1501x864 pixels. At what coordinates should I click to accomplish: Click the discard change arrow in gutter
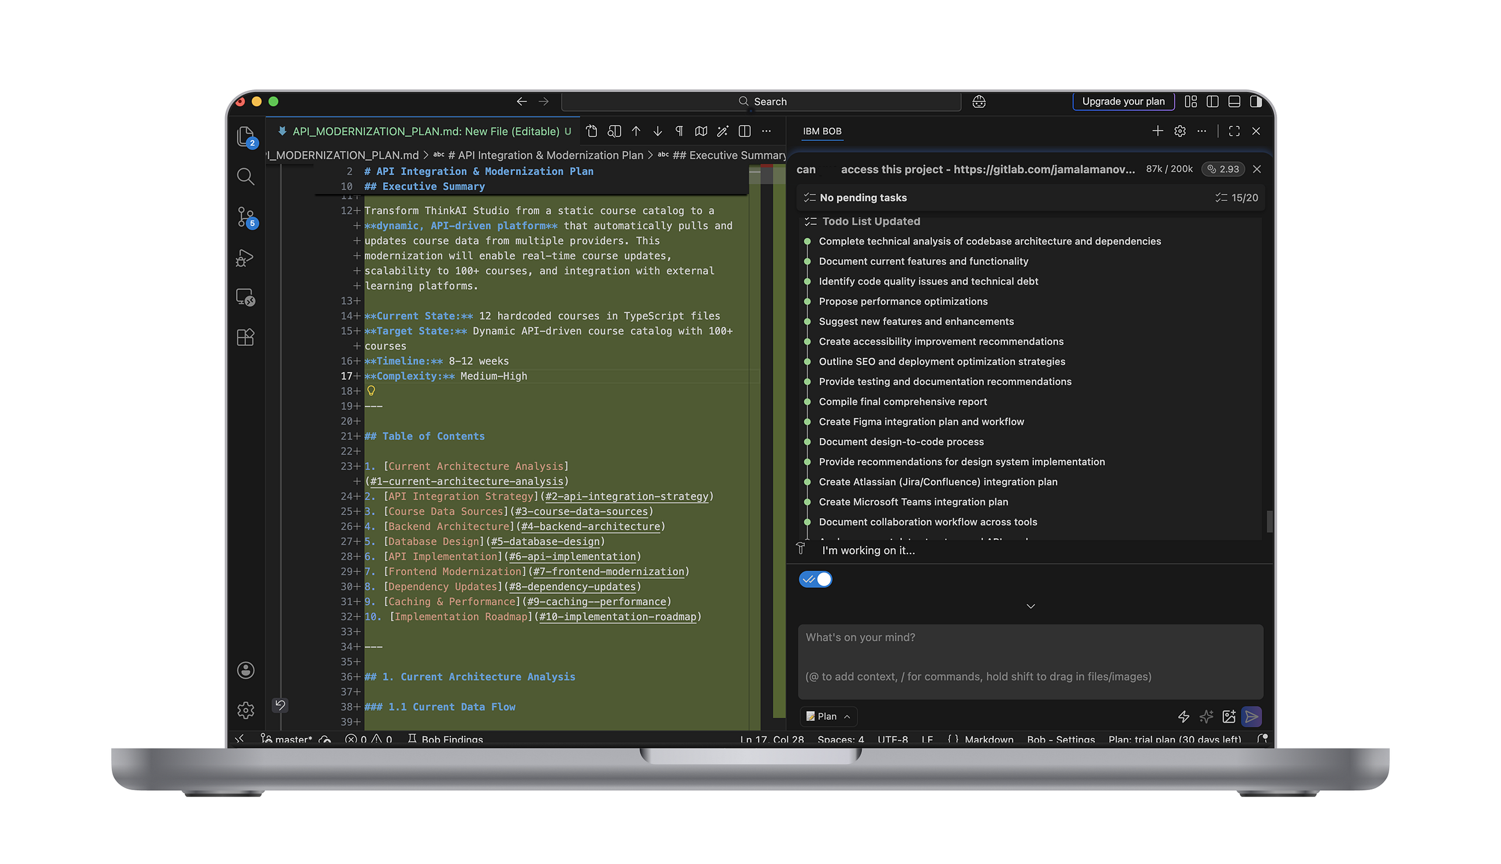pyautogui.click(x=280, y=705)
